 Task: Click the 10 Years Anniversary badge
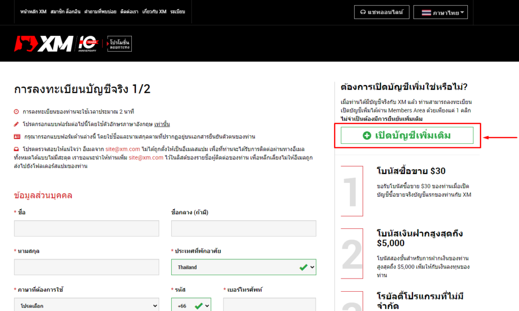pyautogui.click(x=88, y=43)
